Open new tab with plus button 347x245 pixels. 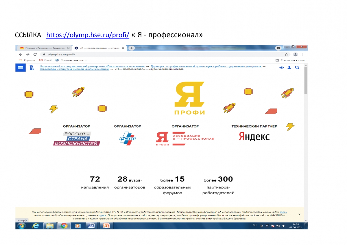coord(132,48)
